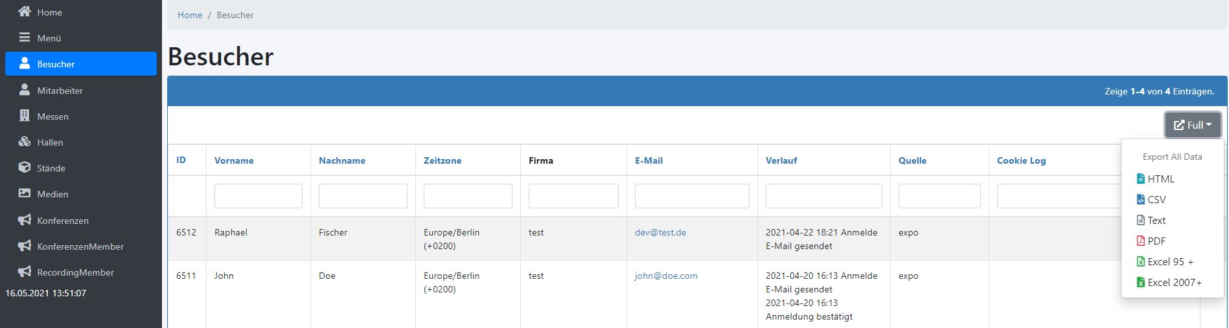Image resolution: width=1229 pixels, height=328 pixels.
Task: Expand the Full export dropdown button
Action: [1192, 125]
